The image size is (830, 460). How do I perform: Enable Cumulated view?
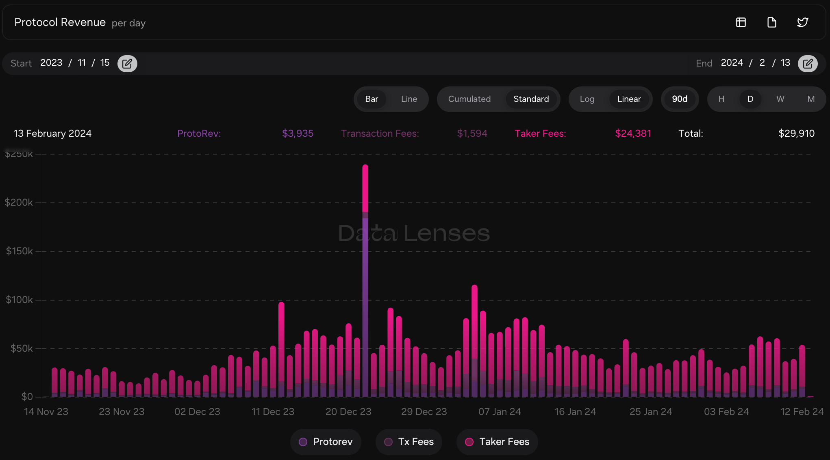469,99
